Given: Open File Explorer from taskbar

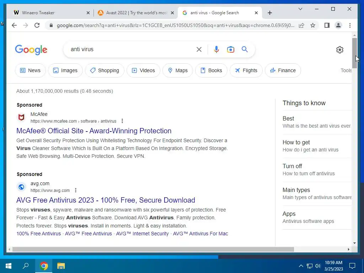Looking at the screenshot, I should point(61,266).
